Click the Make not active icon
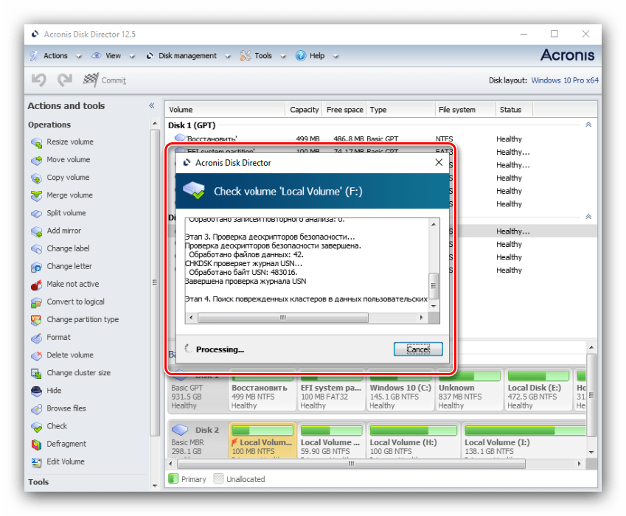This screenshot has width=626, height=516. point(36,285)
